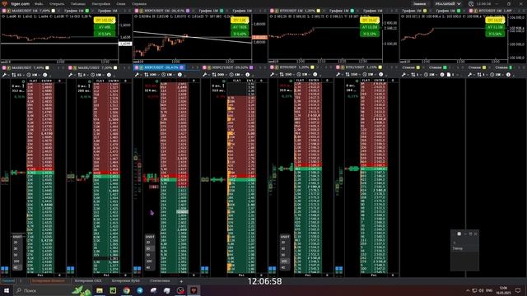Viewport: 527px width, 296px height.
Task: Open wrench settings in ETHUSDT order book
Action: point(273,75)
